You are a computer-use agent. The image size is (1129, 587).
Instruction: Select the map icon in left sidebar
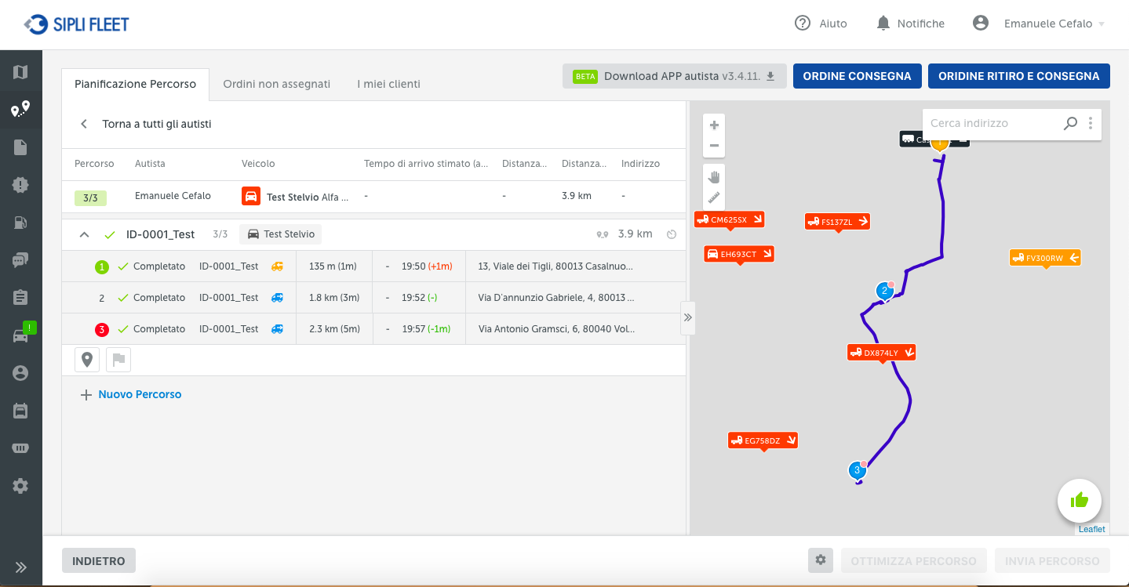tap(20, 72)
